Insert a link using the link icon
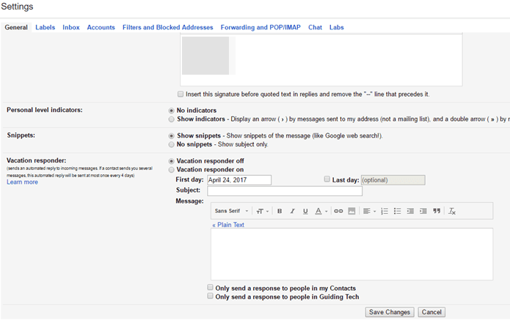The image size is (510, 320). pos(338,212)
